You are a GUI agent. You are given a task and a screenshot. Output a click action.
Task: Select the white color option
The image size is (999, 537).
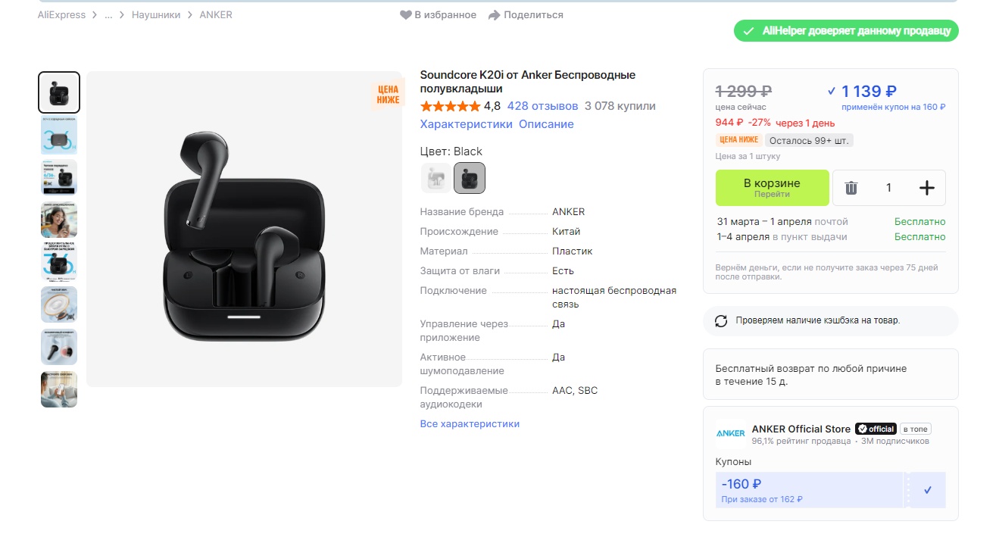coord(436,178)
